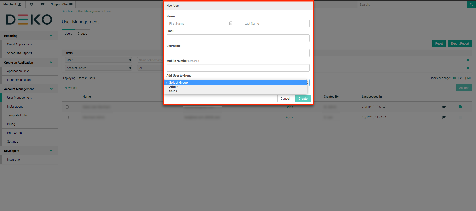The height and width of the screenshot is (211, 476).
Task: Click Cancel in the New User dialog
Action: pyautogui.click(x=285, y=99)
